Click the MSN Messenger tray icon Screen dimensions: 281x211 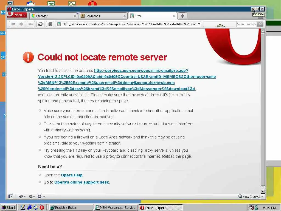pyautogui.click(x=257, y=208)
